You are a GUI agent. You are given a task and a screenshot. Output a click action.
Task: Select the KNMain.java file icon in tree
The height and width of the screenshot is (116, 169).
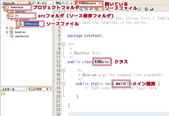(x=20, y=24)
